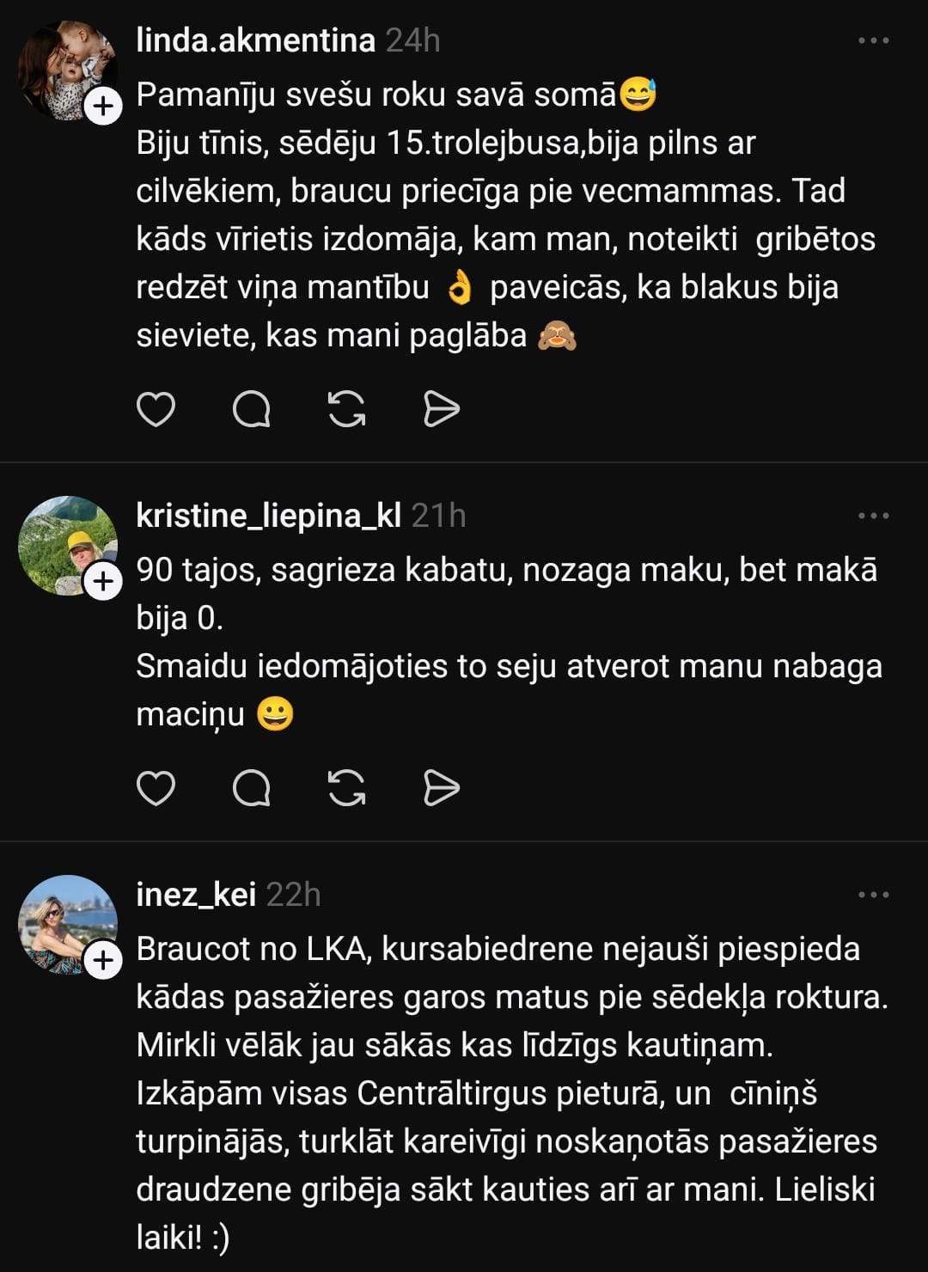Open linda.akmentina's profile via username
Viewport: 928px width, 1272px height.
pos(255,40)
